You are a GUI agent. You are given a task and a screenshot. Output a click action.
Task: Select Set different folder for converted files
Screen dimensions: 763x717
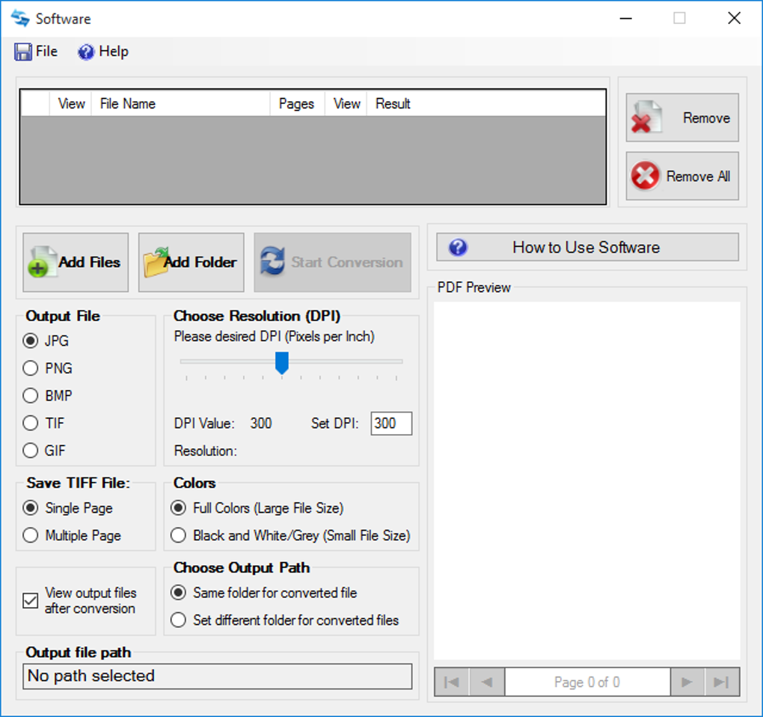pos(178,620)
